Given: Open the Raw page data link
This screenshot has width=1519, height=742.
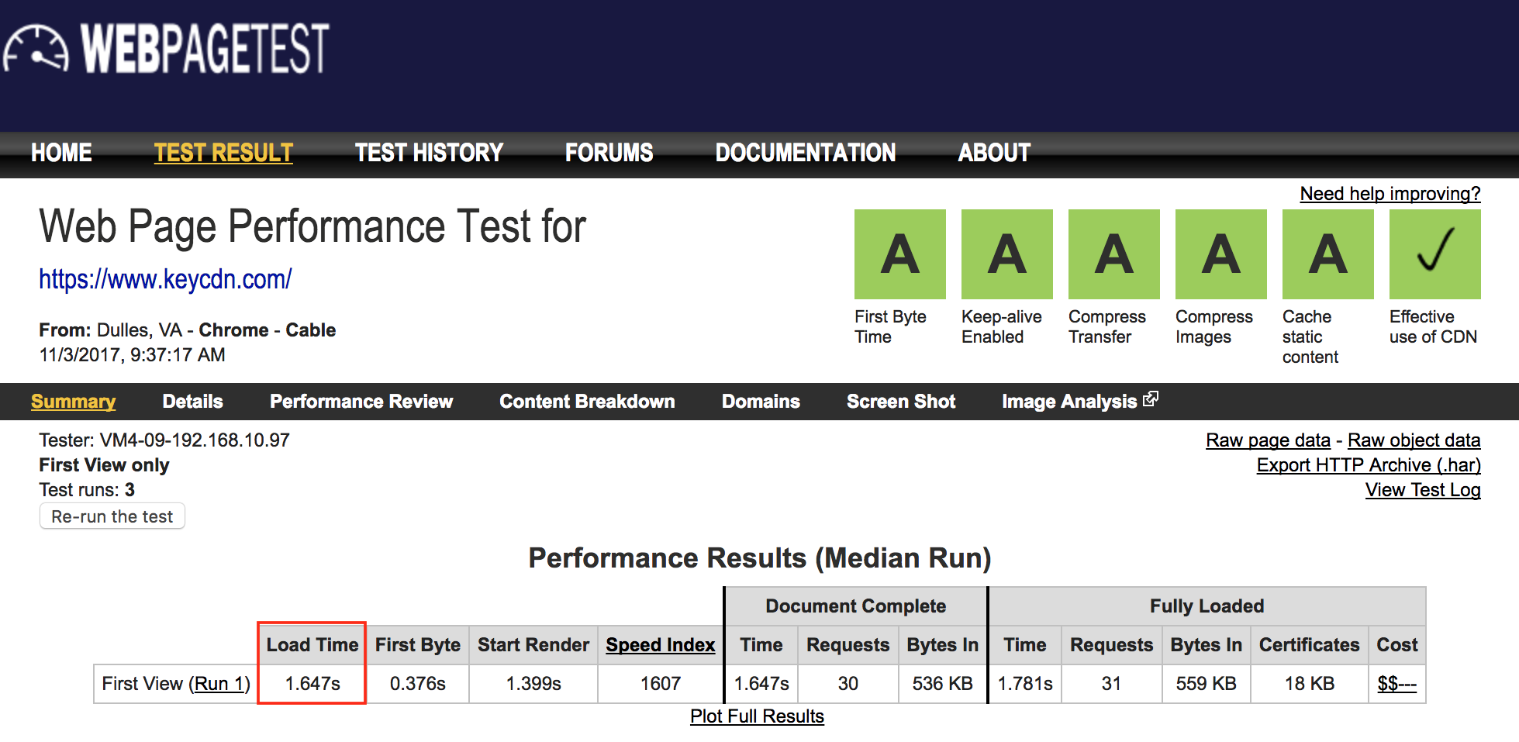Looking at the screenshot, I should [x=1268, y=440].
